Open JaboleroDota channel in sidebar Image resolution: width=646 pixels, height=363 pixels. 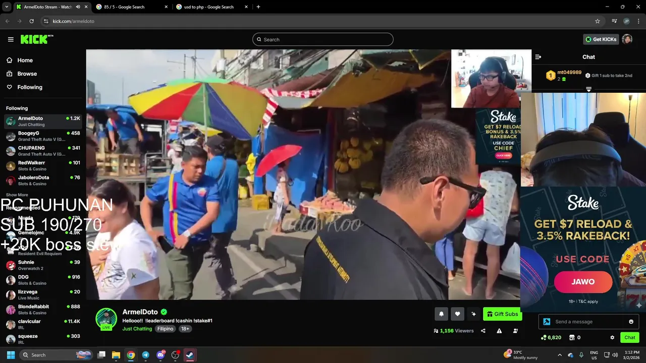click(43, 180)
